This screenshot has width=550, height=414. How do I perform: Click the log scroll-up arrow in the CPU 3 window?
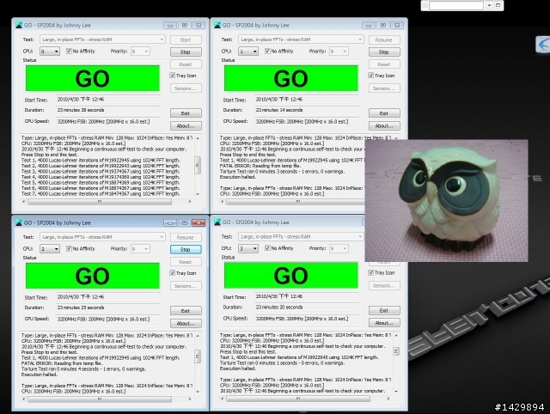tap(396, 335)
